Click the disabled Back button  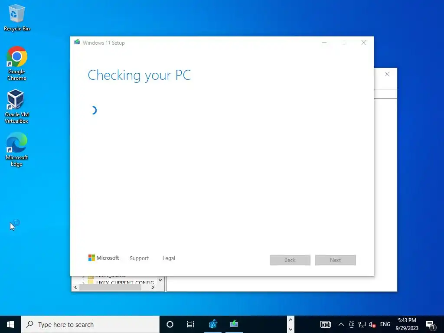(290, 260)
